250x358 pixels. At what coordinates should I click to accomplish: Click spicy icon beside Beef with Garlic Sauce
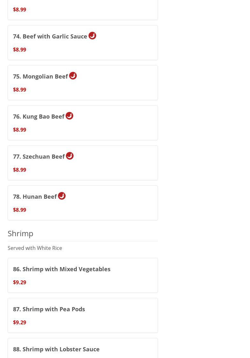[x=92, y=36]
